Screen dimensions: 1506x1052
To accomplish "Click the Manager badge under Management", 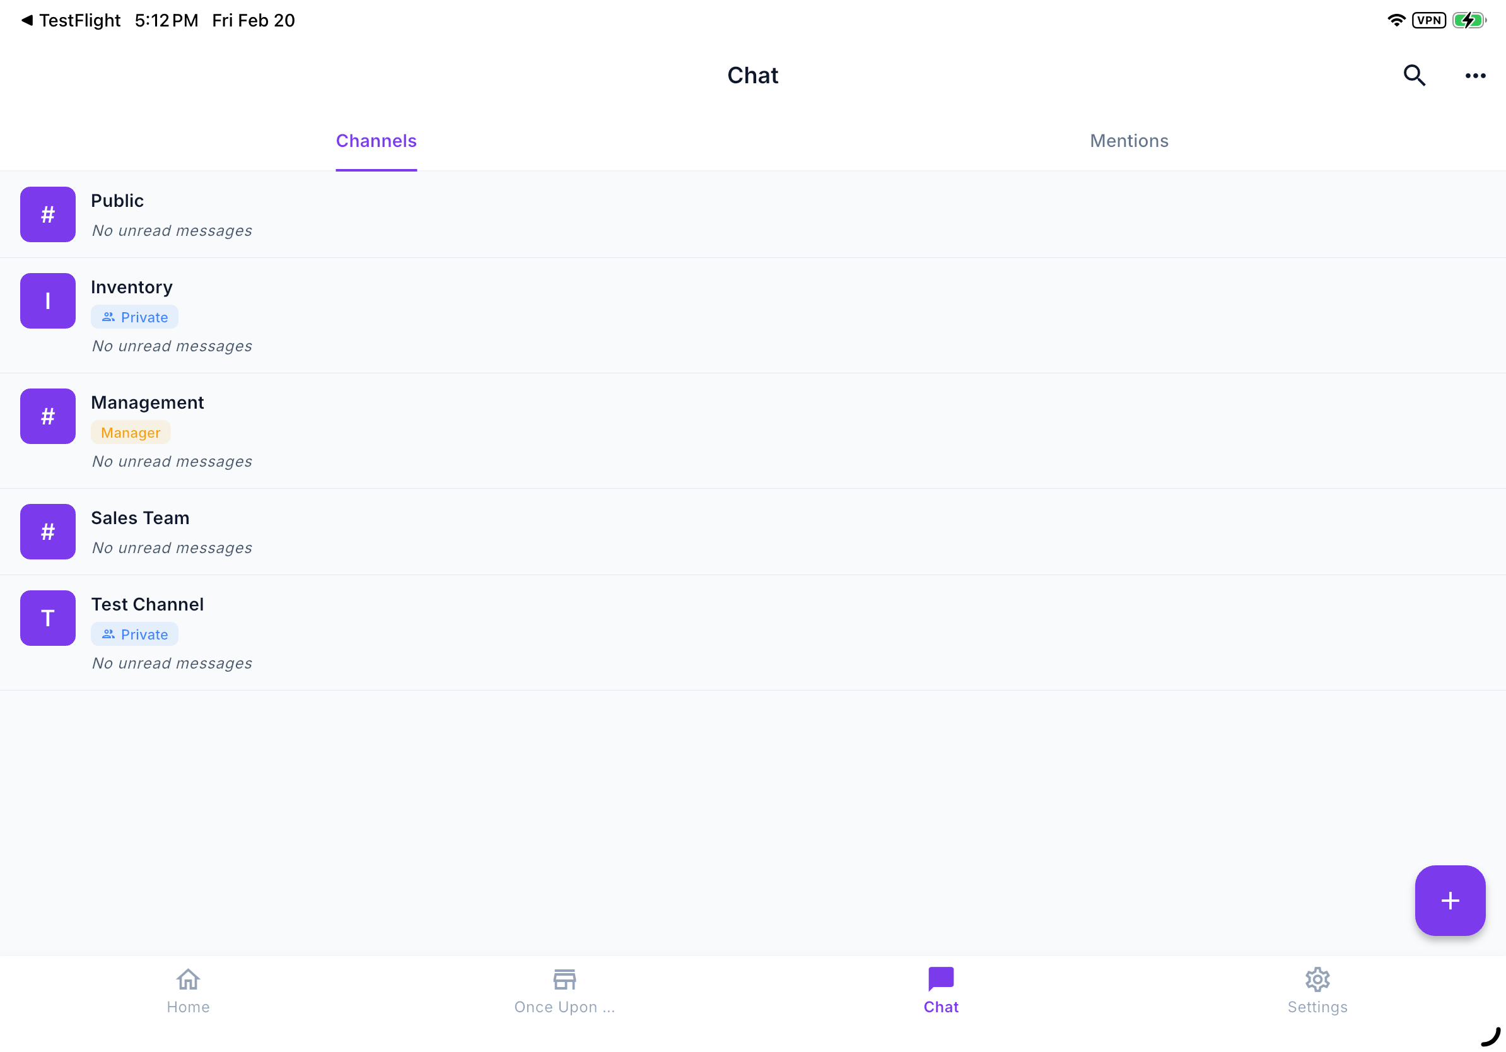I will [131, 433].
